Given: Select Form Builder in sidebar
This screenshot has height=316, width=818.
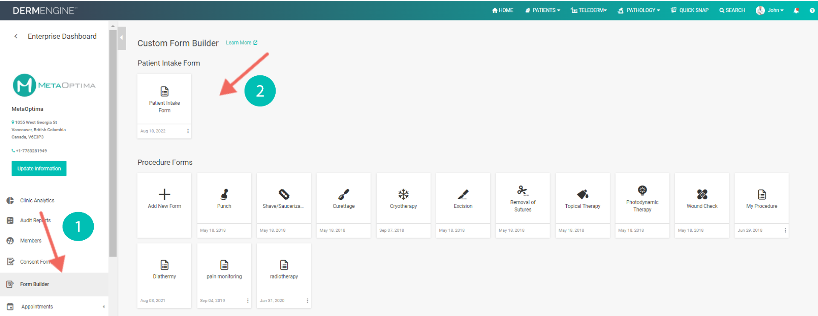Looking at the screenshot, I should [x=54, y=284].
